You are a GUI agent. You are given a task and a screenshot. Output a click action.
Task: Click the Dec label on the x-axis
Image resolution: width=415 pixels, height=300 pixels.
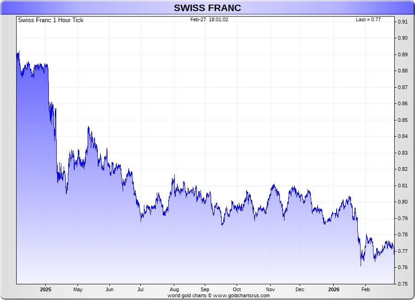pyautogui.click(x=300, y=290)
